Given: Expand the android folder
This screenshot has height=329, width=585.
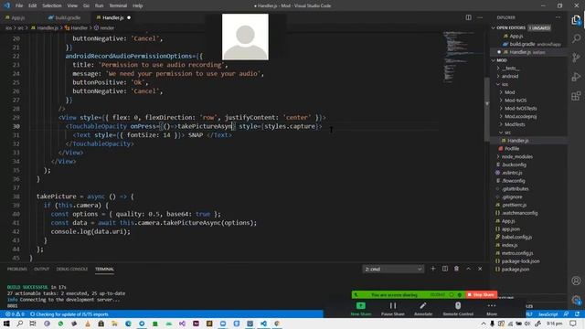Looking at the screenshot, I should (x=498, y=76).
